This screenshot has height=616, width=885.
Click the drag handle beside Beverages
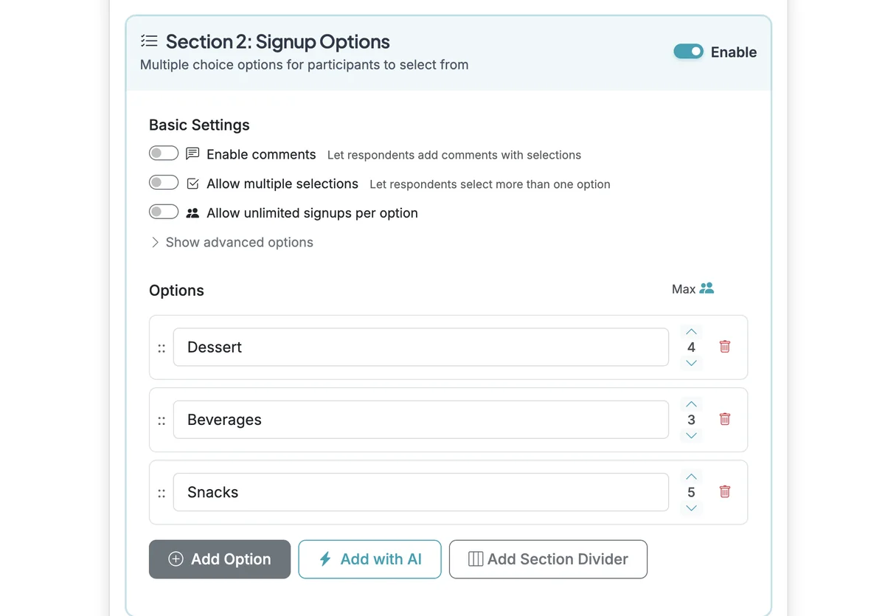click(x=162, y=419)
